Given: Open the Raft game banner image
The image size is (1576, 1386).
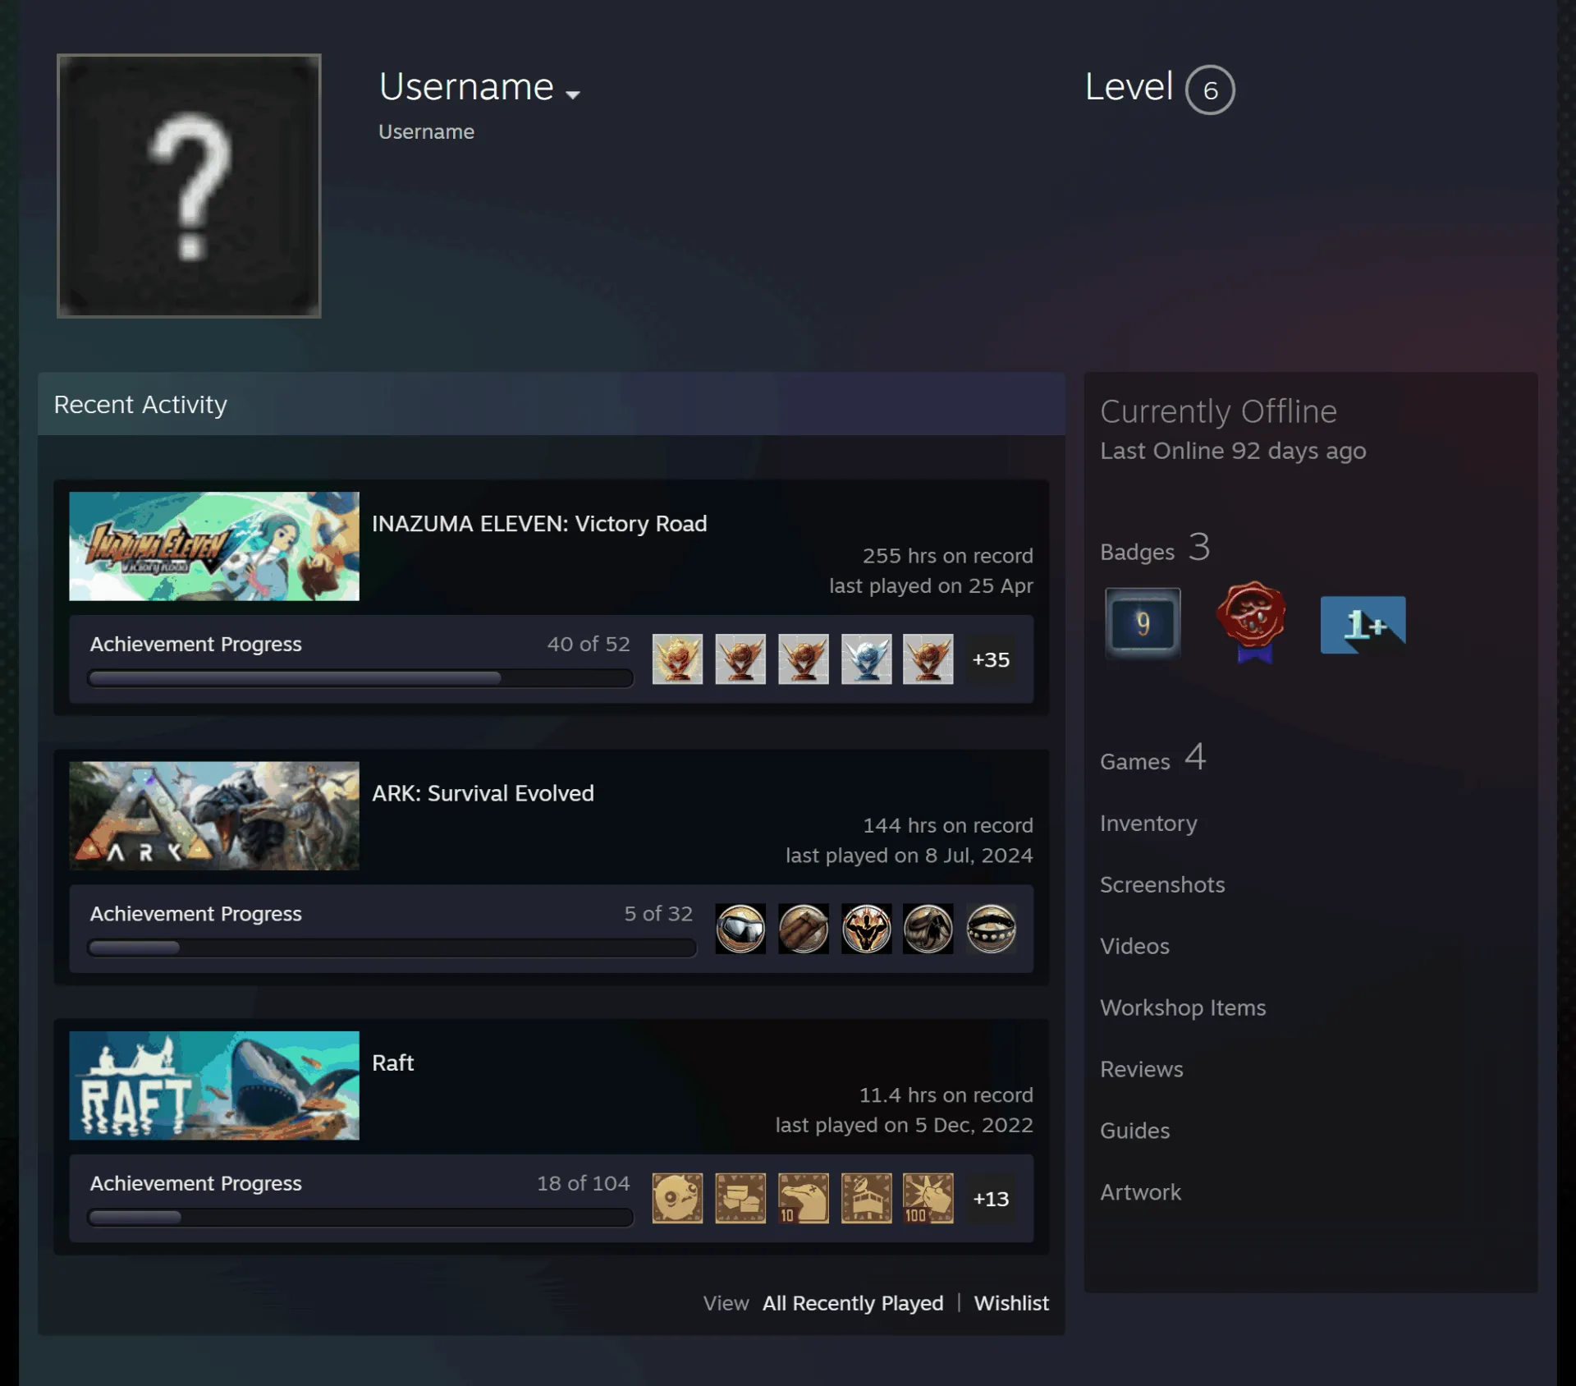Looking at the screenshot, I should point(214,1085).
